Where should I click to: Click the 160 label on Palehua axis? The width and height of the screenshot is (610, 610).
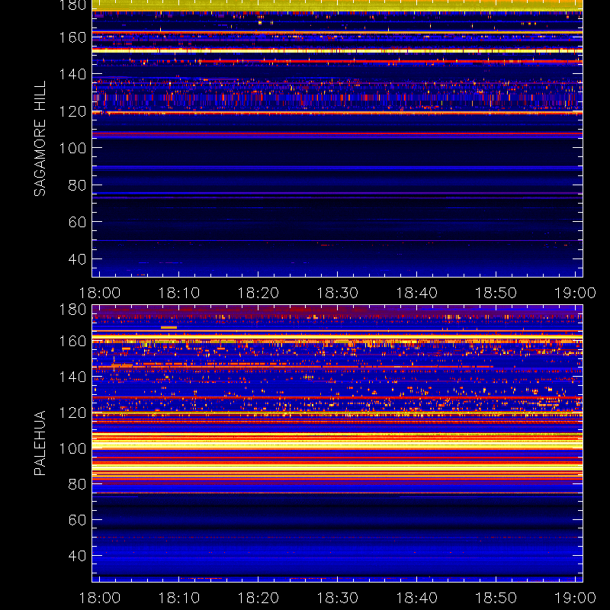72,341
